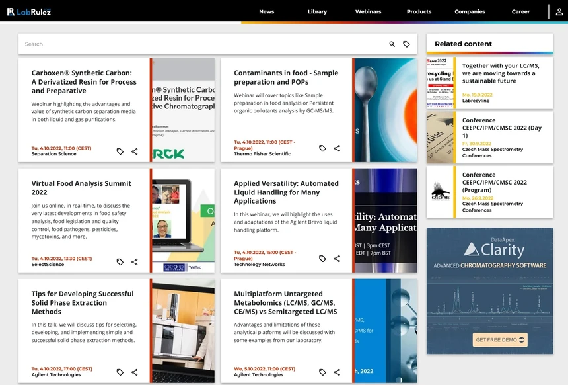Click 'Thermo Fisher Scientific' organizer name
Viewport: 568px width, 385px height.
click(262, 154)
